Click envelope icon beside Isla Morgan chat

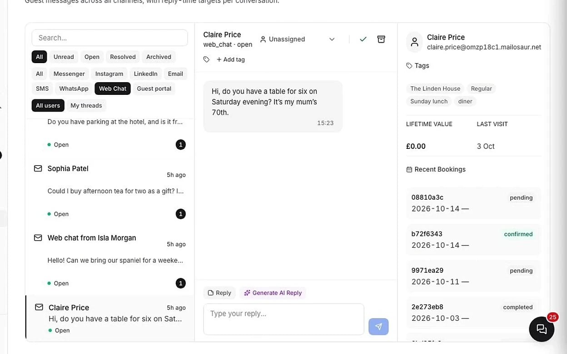(38, 238)
